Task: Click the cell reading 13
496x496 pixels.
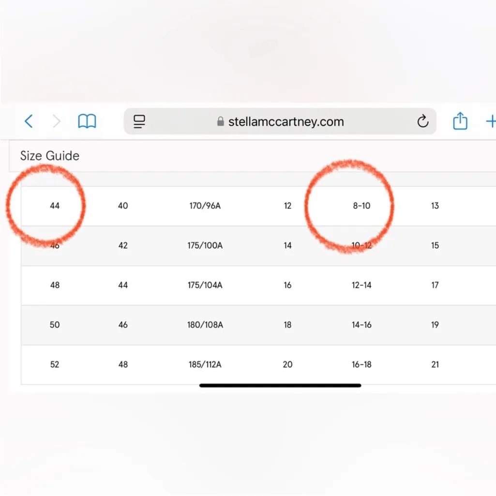Action: point(435,206)
